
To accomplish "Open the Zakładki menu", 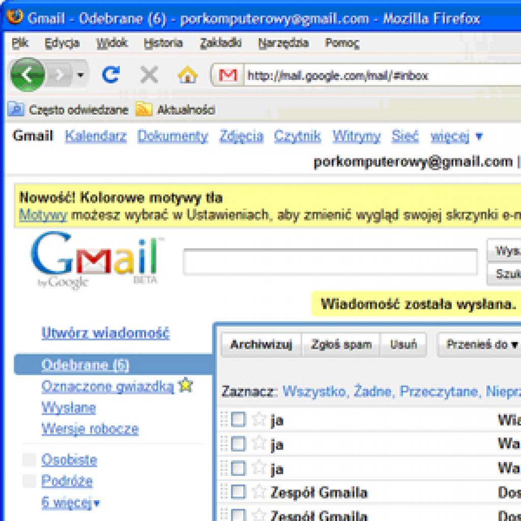I will coord(221,43).
